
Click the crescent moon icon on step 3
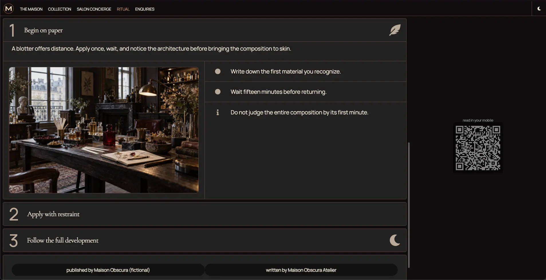pos(395,240)
